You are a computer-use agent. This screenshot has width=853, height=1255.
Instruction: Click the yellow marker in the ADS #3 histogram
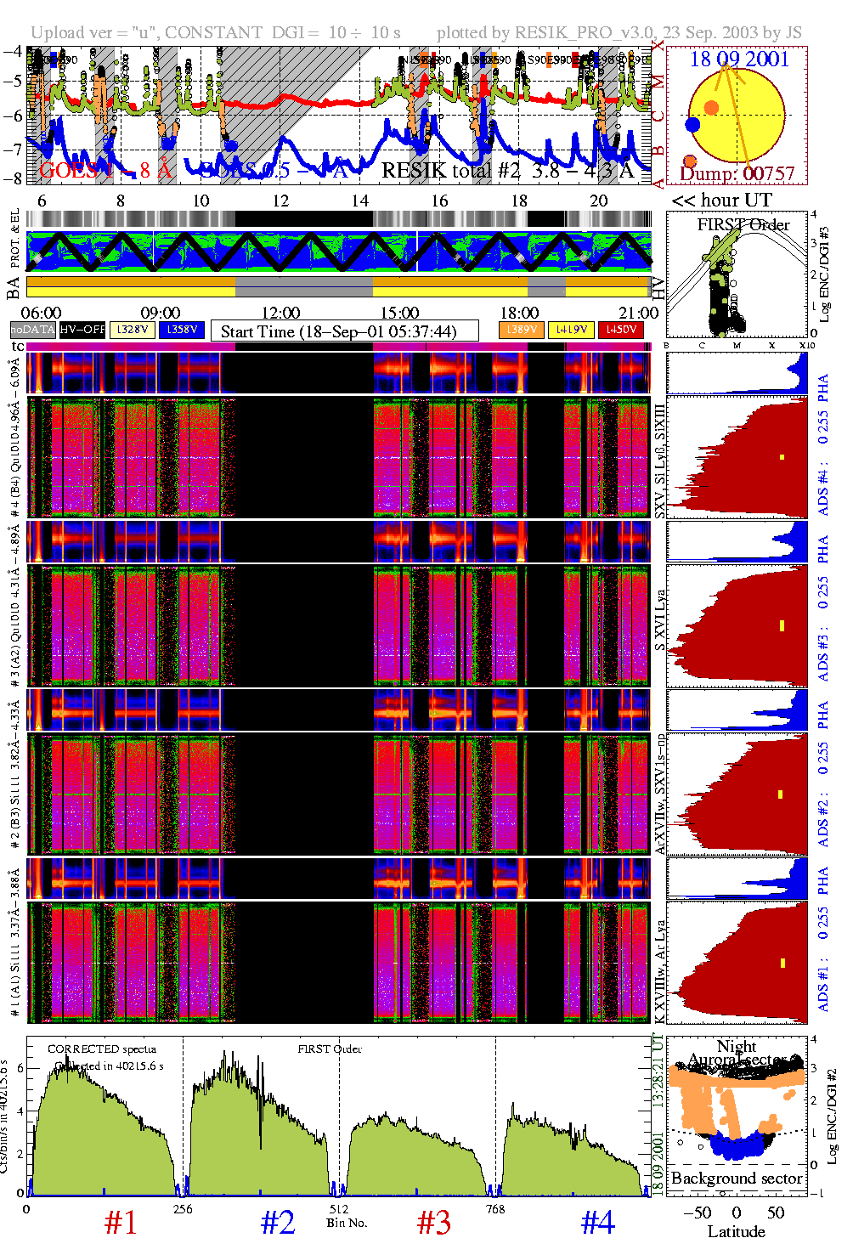point(782,626)
